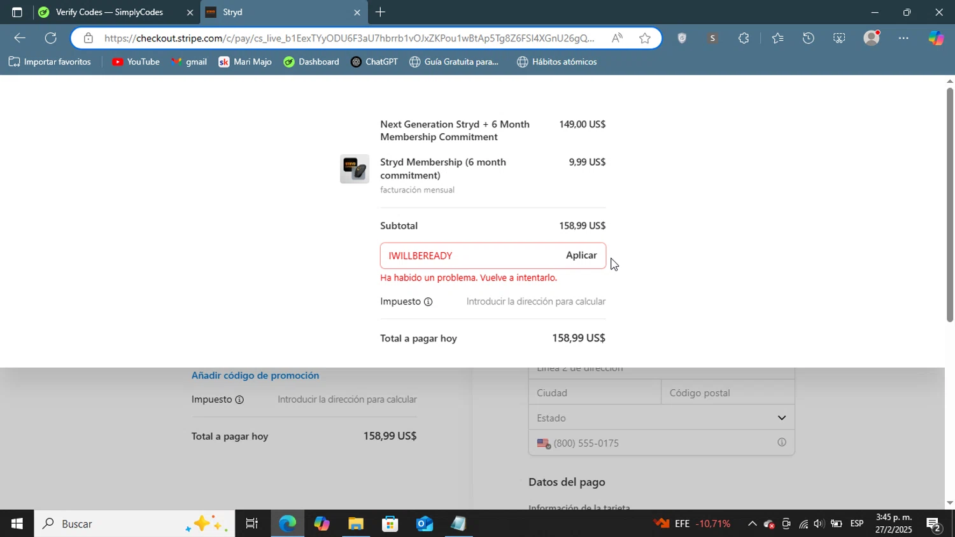Screen dimensions: 955x537
Task: Open the Copilot sidebar icon
Action: click(x=936, y=38)
